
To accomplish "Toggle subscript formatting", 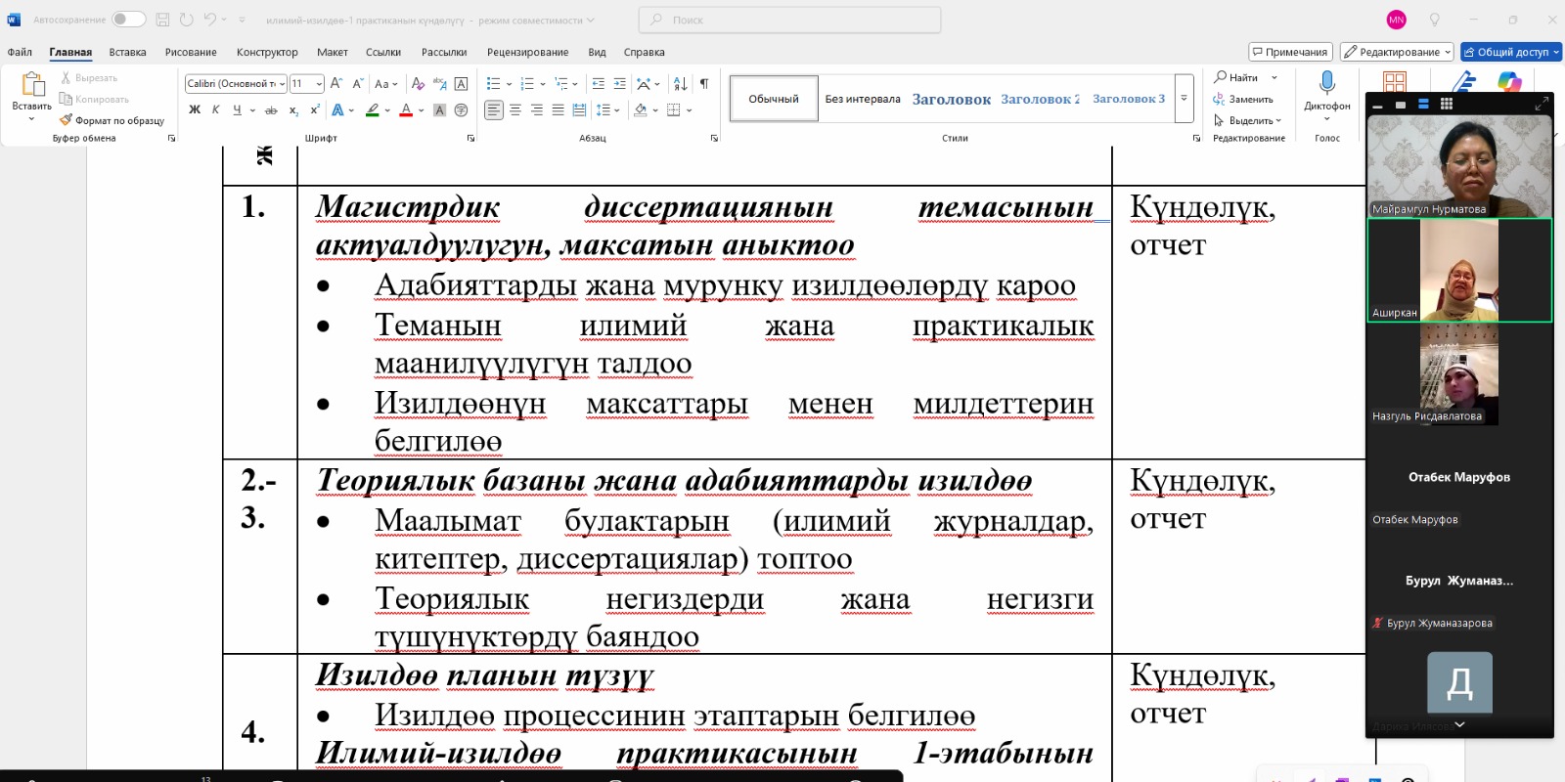I will (293, 110).
